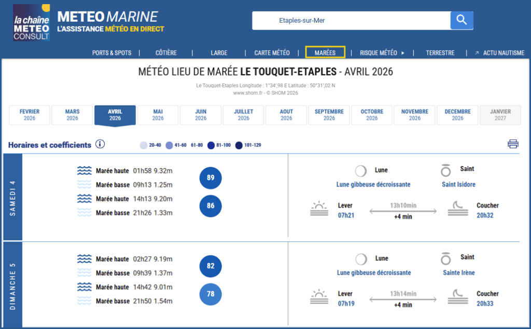Click the magnifying glass search button
Screen dimensions: 531x329
462,21
